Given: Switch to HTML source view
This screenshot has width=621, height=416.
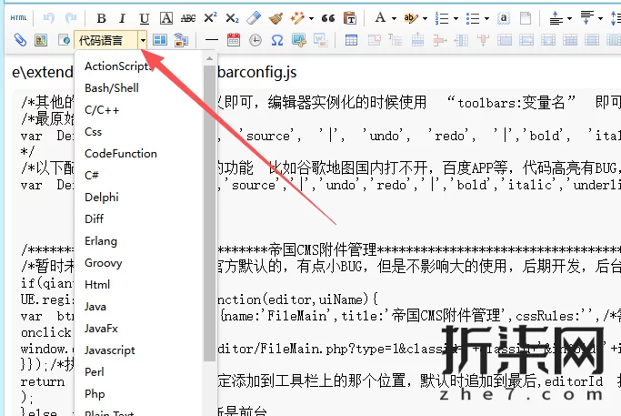Looking at the screenshot, I should coord(18,18).
